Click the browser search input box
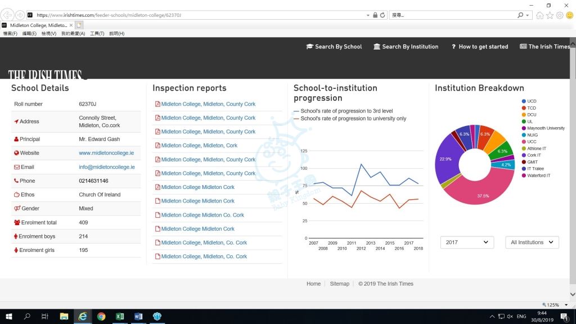576x324 pixels. [454, 15]
